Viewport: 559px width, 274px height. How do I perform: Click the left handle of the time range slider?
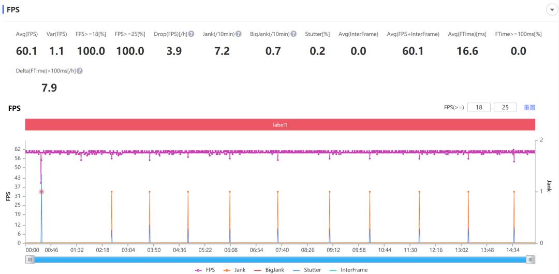point(30,259)
